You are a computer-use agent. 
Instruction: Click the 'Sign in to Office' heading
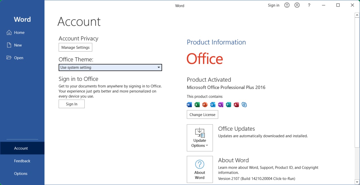(78, 79)
